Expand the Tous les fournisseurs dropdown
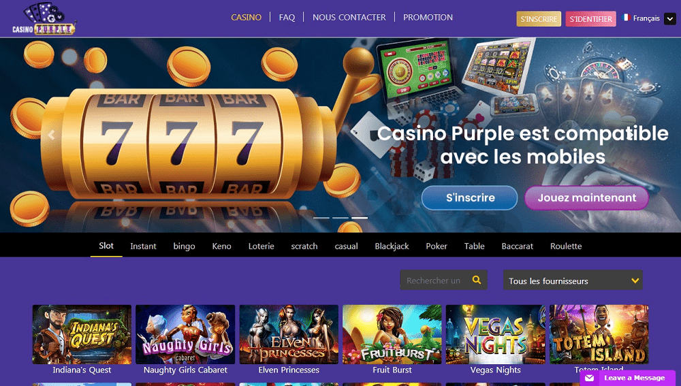This screenshot has width=681, height=386. (x=573, y=280)
